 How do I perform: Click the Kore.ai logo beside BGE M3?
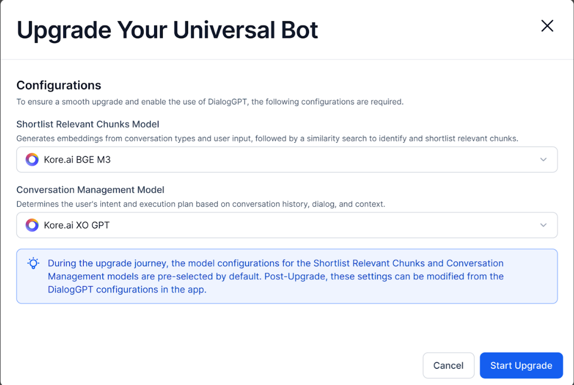coord(32,160)
